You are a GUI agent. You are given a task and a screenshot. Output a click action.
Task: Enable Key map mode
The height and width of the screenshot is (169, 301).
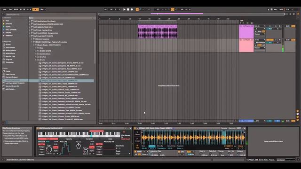pyautogui.click(x=275, y=9)
